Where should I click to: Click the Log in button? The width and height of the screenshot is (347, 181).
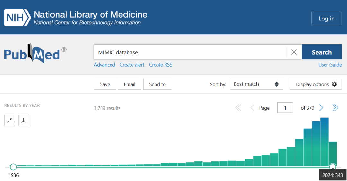(326, 18)
